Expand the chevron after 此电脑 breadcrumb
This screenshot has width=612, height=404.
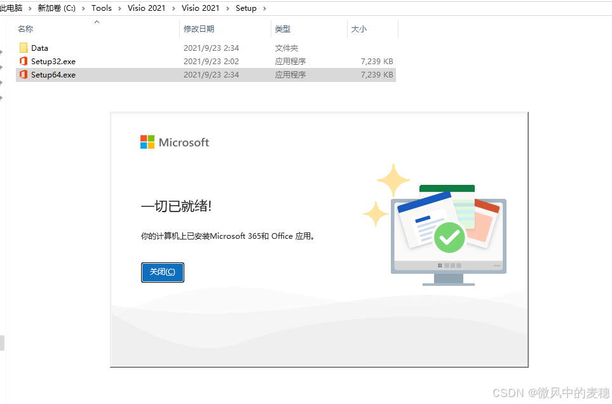(x=30, y=8)
